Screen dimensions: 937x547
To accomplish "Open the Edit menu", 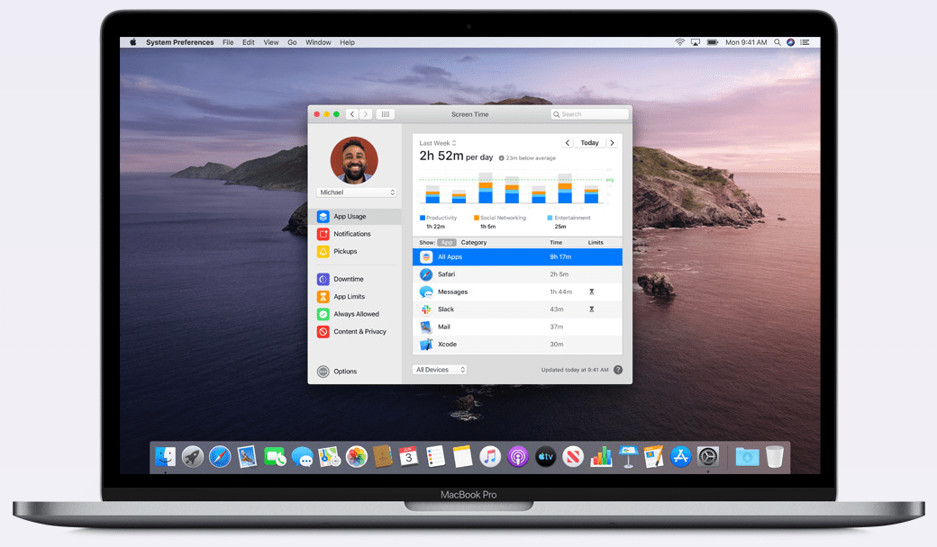I will point(249,42).
